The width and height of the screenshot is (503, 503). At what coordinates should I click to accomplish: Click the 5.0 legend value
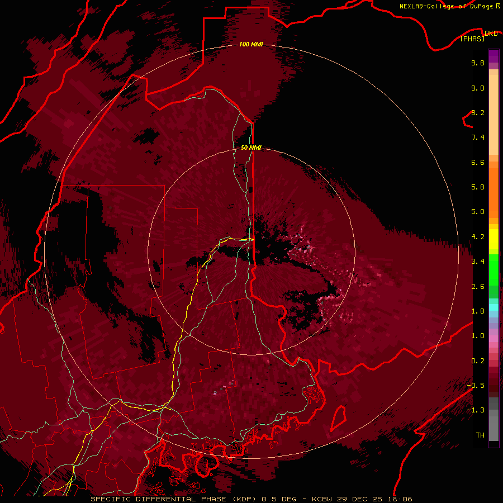(x=478, y=212)
